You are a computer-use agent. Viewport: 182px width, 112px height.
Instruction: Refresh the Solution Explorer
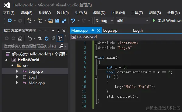point(47,38)
